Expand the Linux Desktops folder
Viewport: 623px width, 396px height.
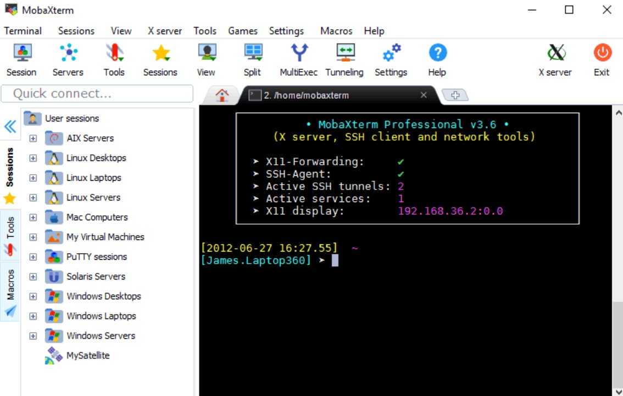click(33, 158)
